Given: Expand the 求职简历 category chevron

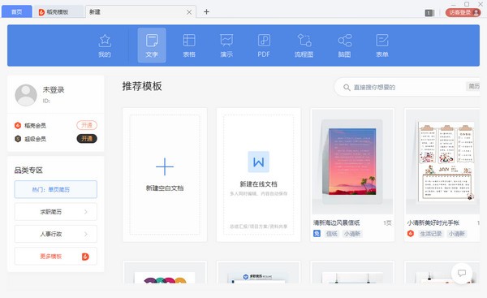Looking at the screenshot, I should click(86, 212).
